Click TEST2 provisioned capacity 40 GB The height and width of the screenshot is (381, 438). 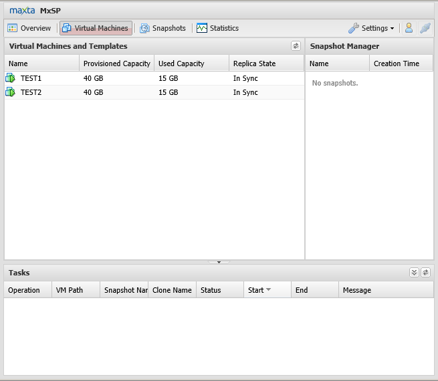coord(94,92)
